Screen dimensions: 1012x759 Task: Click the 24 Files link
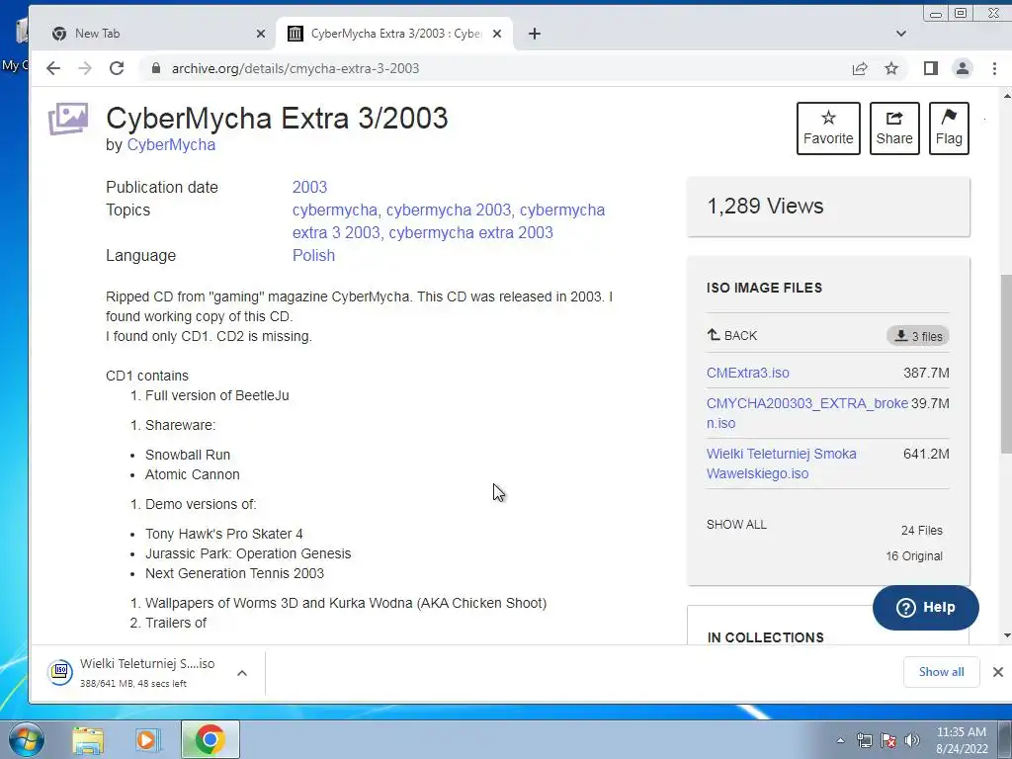(922, 531)
